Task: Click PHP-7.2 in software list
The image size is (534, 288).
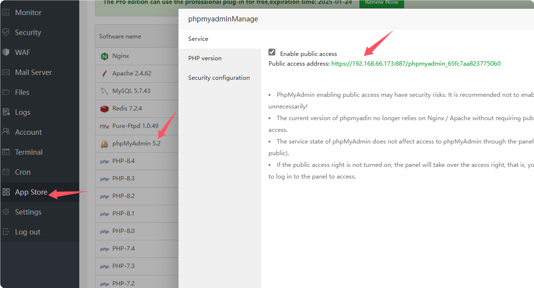Action: pyautogui.click(x=123, y=284)
